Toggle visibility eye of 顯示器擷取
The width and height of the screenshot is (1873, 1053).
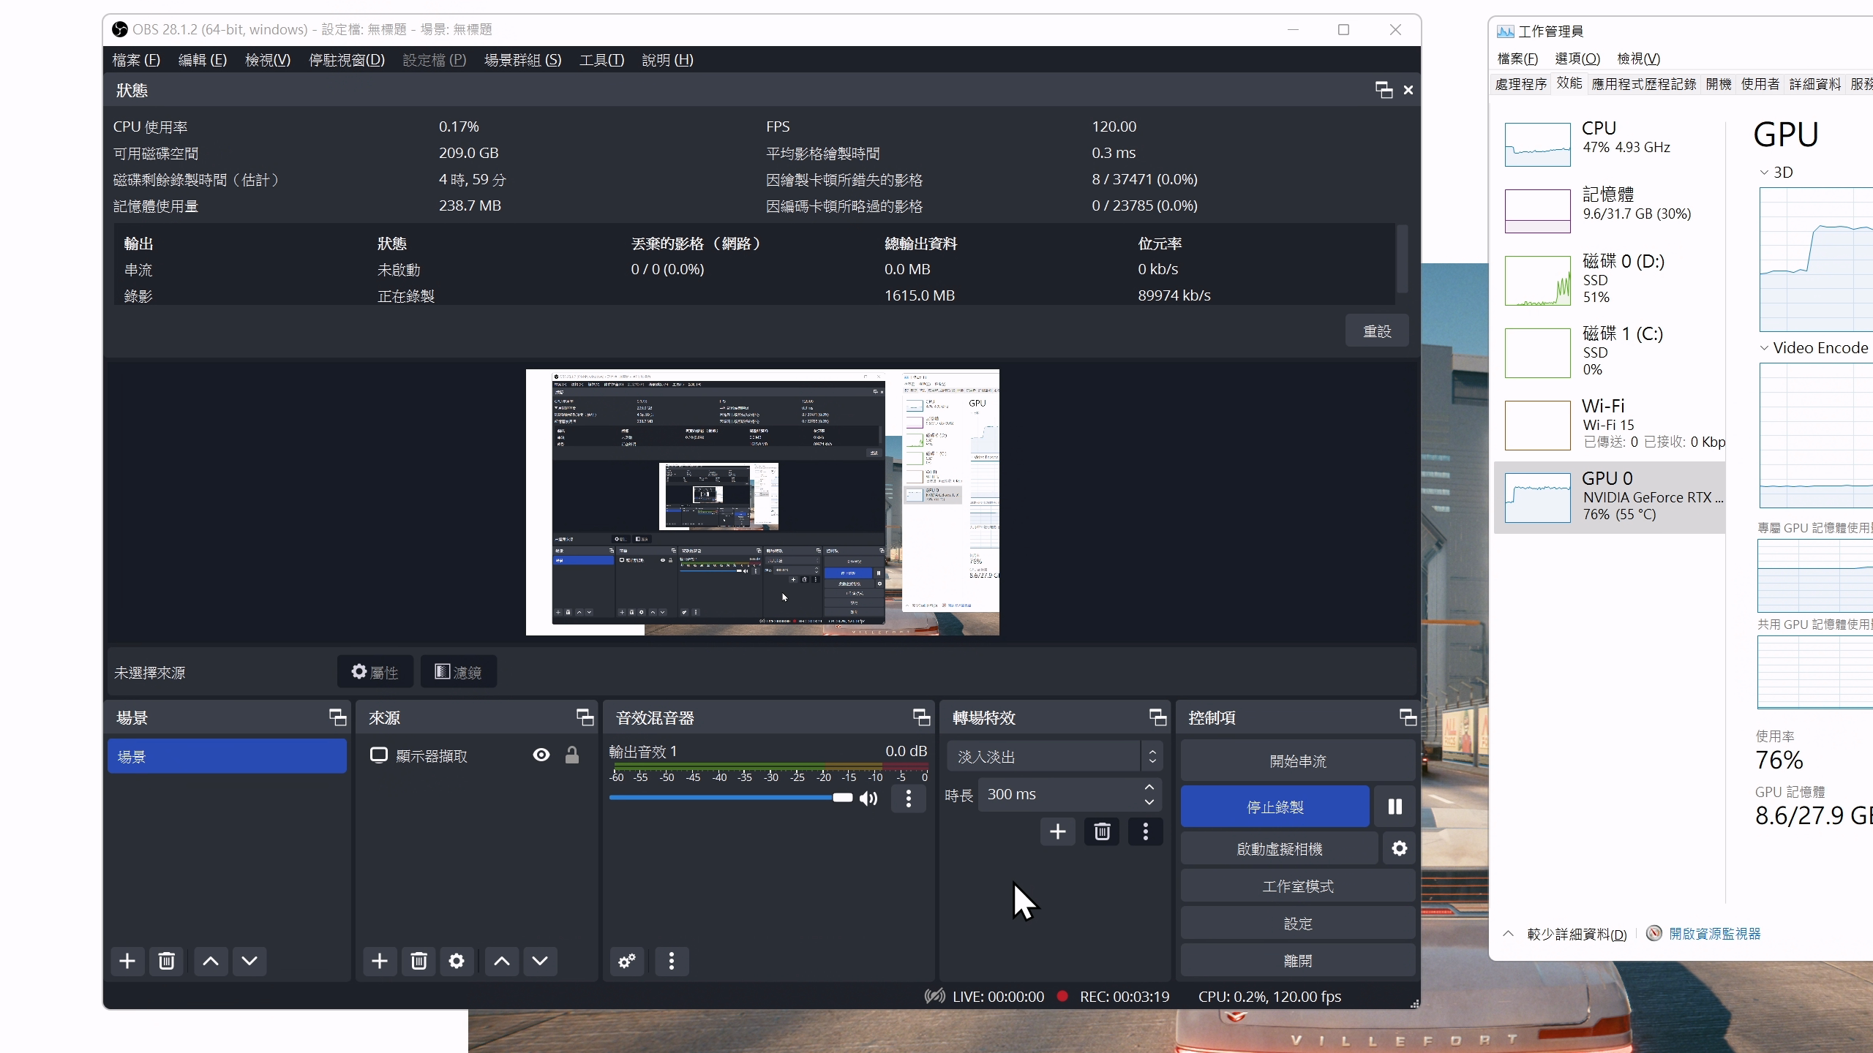tap(541, 755)
